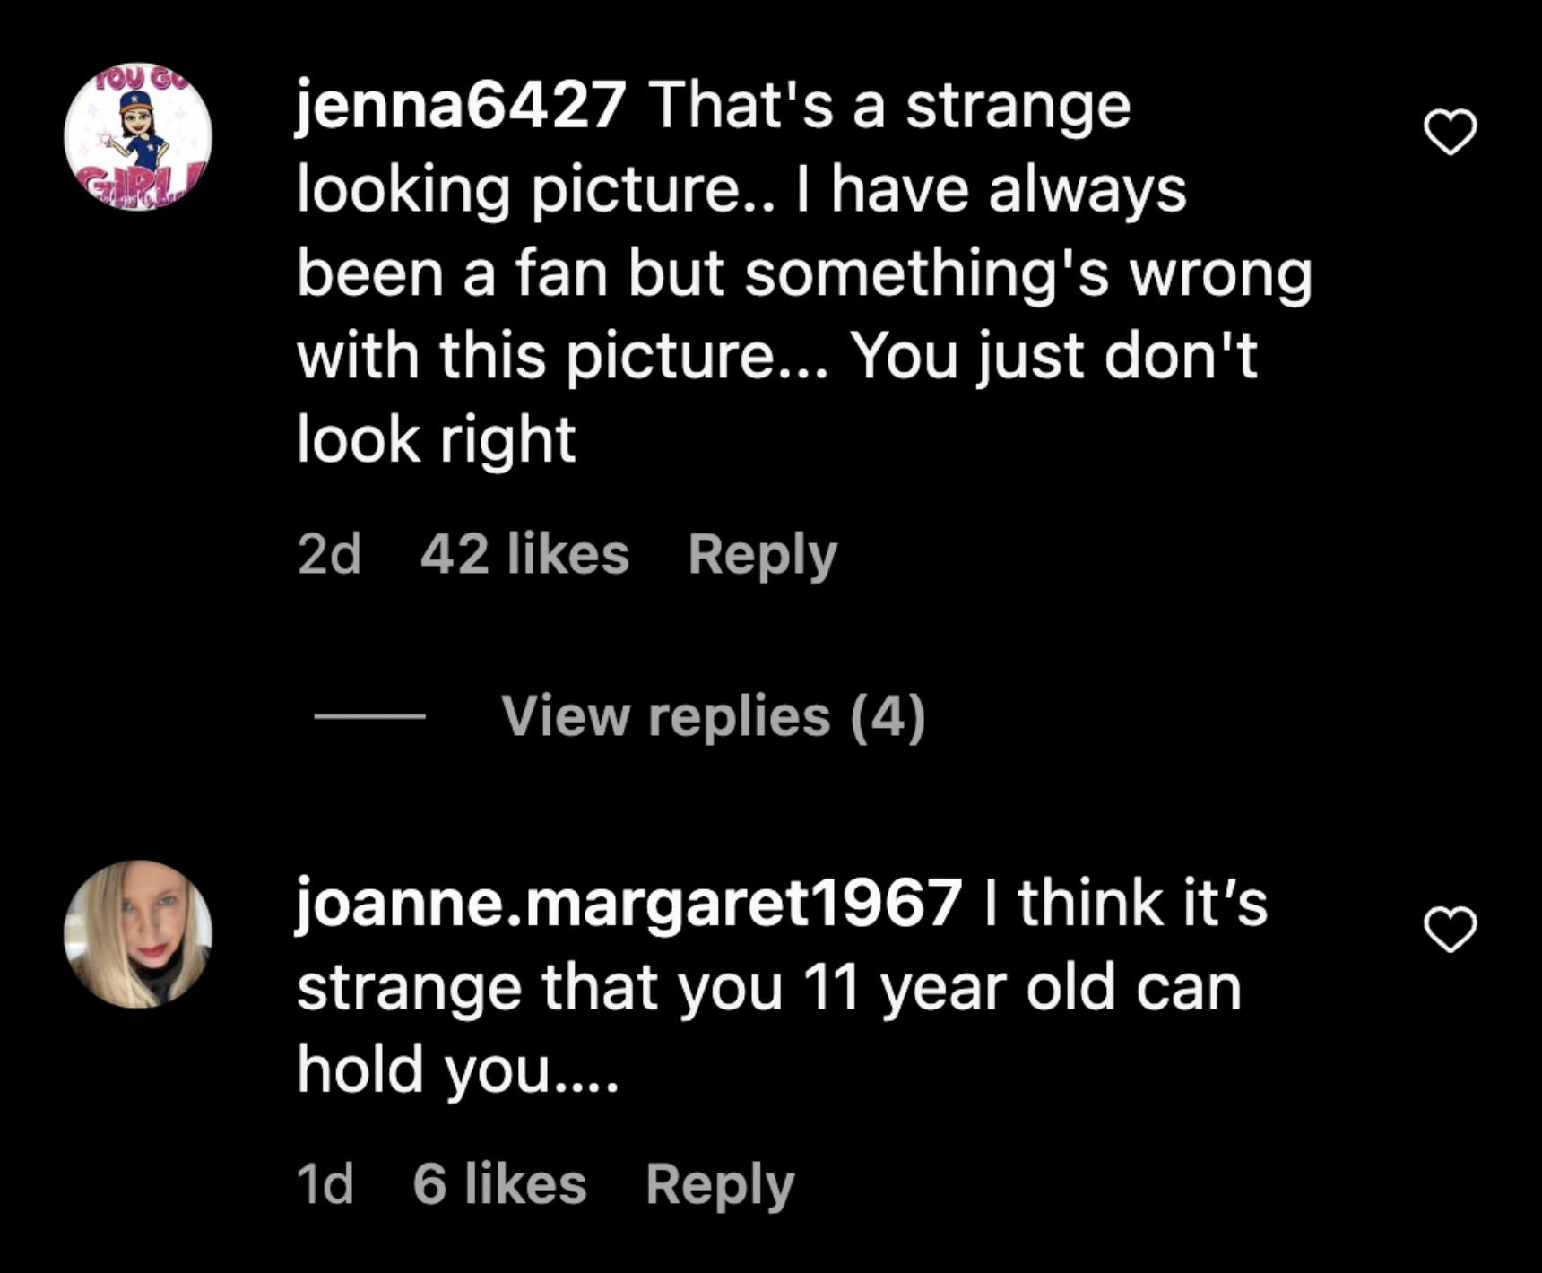Click the dash line beside View replies
Image resolution: width=1542 pixels, height=1273 pixels.
[369, 716]
